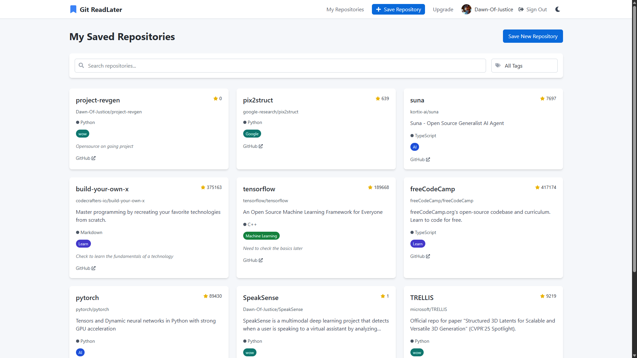Open the project-revgen repository title

click(98, 100)
